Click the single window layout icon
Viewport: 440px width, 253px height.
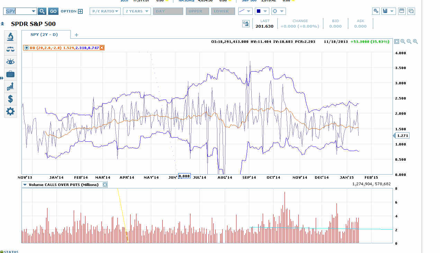pos(402,11)
